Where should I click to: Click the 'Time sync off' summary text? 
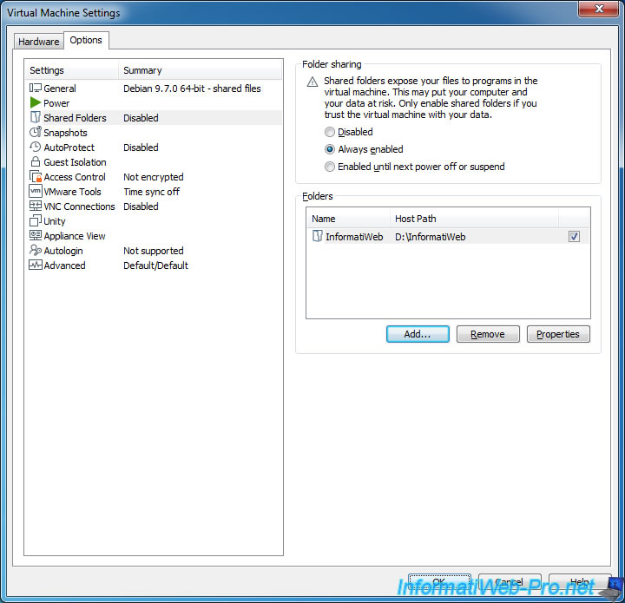(151, 192)
